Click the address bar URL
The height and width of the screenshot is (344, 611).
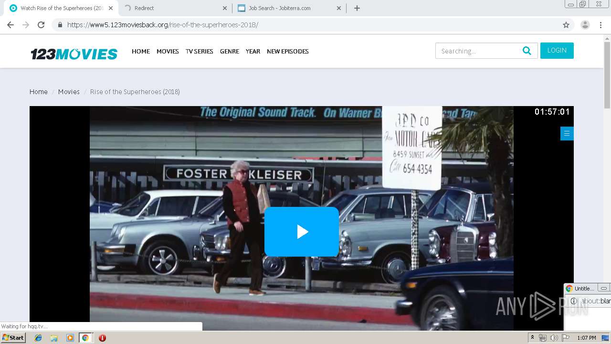pos(163,25)
